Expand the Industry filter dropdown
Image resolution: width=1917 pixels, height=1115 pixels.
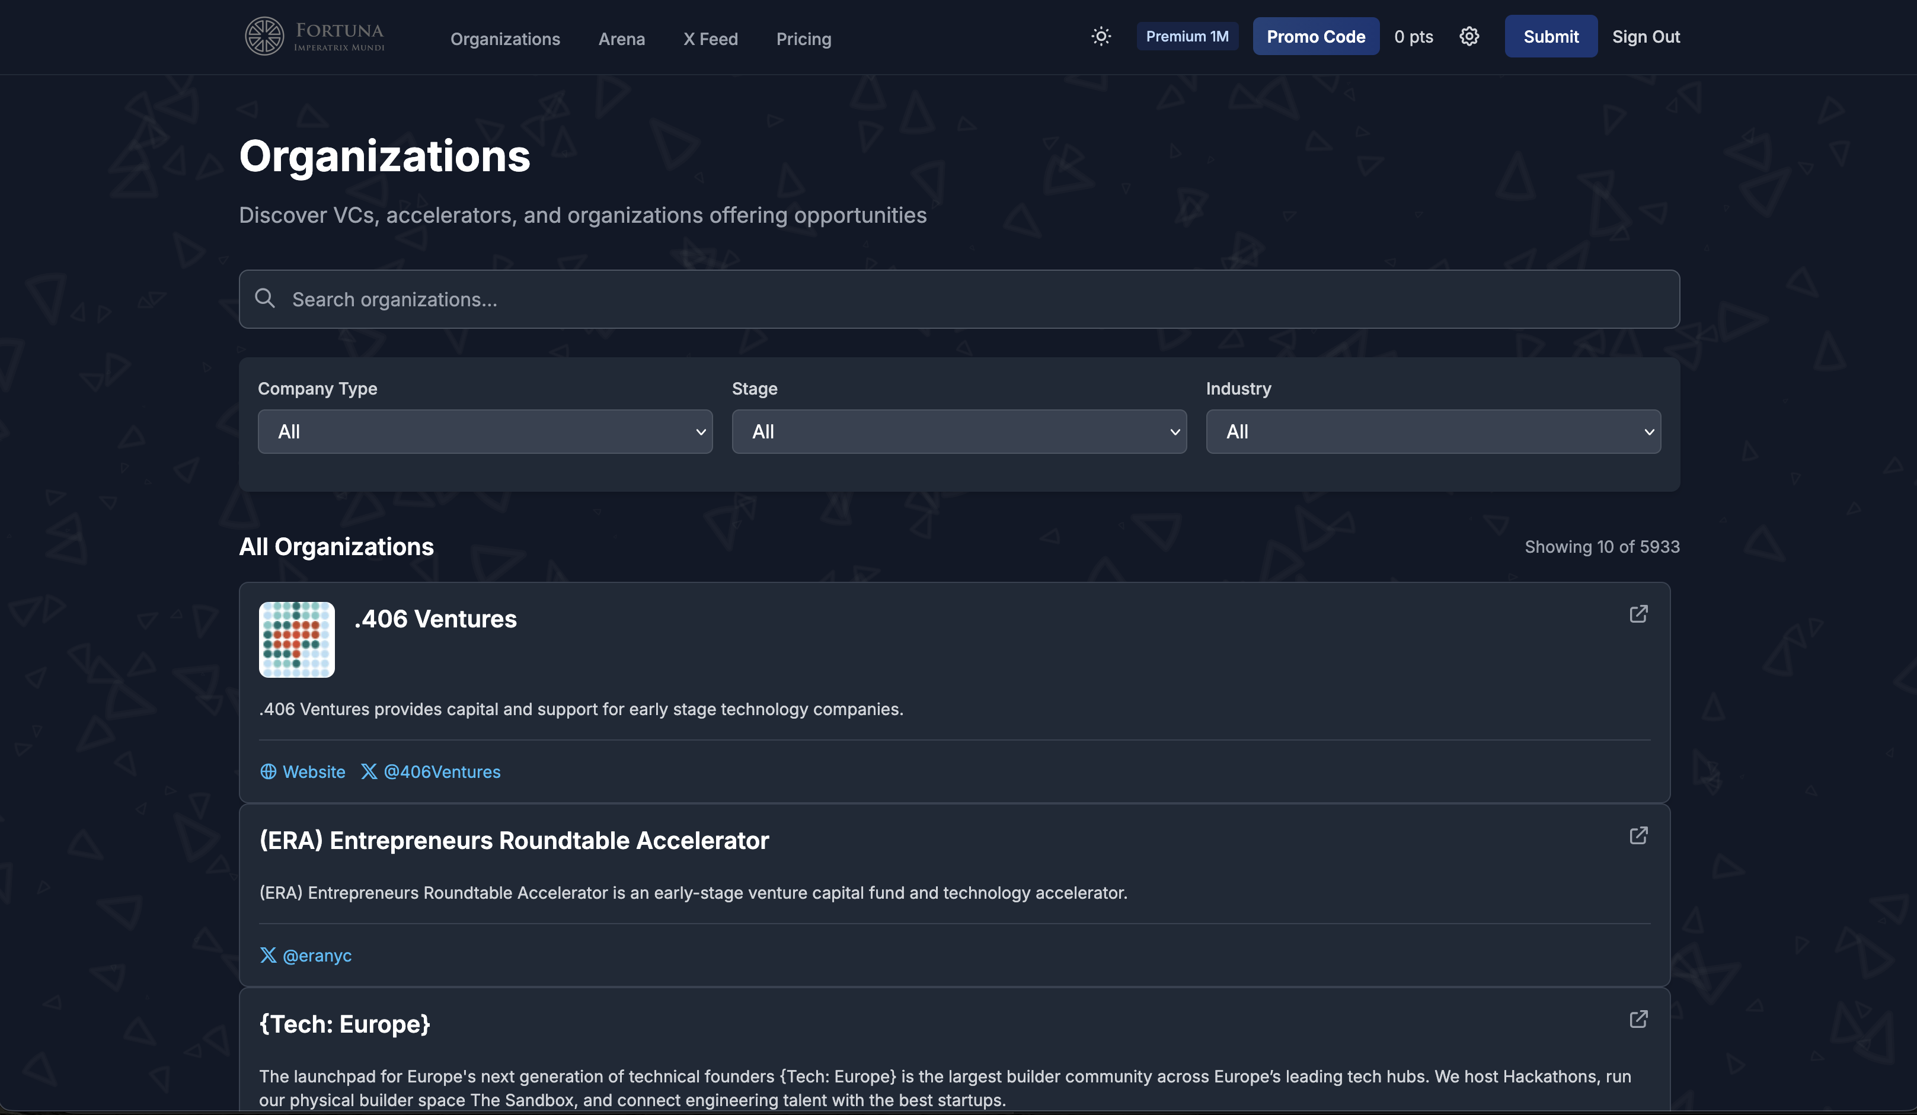(x=1433, y=432)
